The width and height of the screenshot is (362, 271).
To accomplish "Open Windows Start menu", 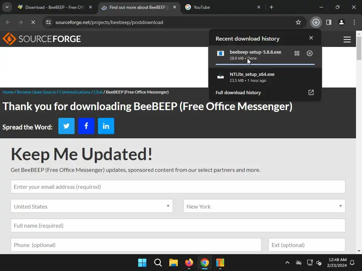I will click(142, 263).
